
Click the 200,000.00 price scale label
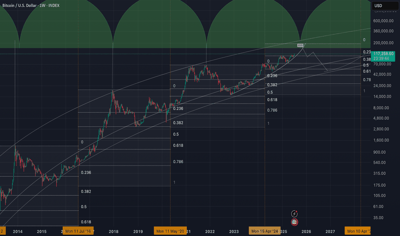[x=383, y=43]
